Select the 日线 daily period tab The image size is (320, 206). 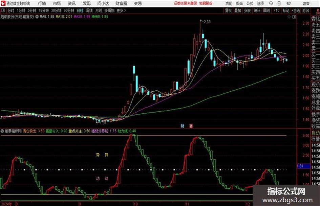(x=80, y=10)
